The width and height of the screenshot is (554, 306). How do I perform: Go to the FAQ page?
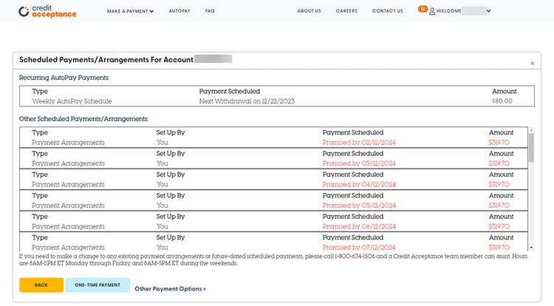pyautogui.click(x=210, y=11)
